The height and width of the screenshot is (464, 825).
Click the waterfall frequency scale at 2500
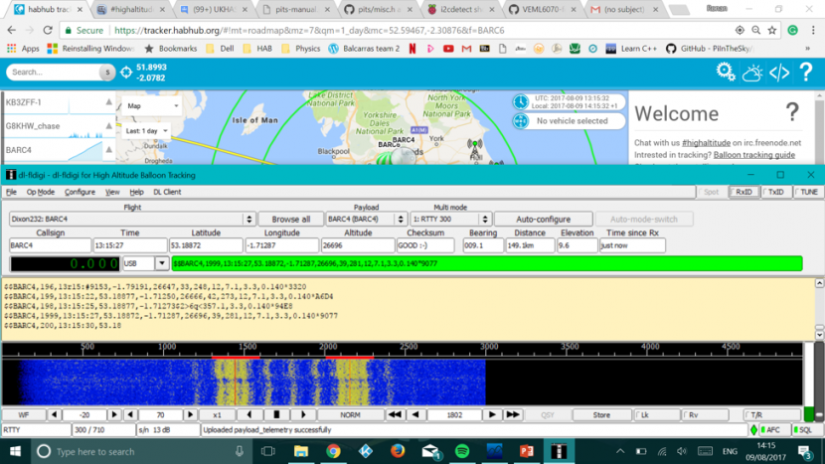click(x=409, y=347)
